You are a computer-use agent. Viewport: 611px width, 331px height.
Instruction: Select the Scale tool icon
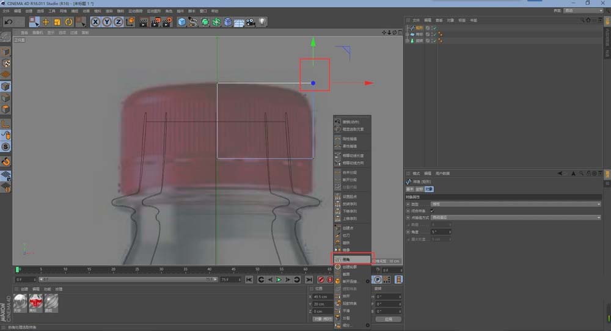click(x=57, y=22)
